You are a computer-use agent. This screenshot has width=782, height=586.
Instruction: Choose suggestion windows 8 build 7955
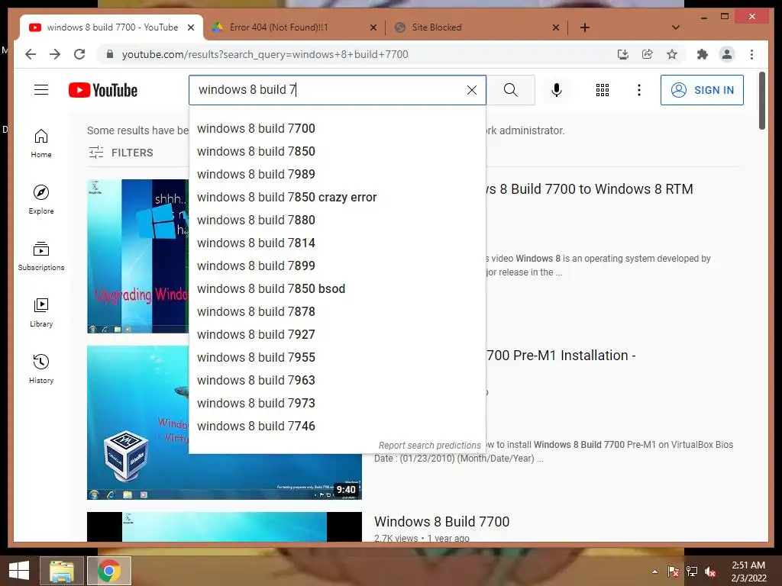click(337, 358)
